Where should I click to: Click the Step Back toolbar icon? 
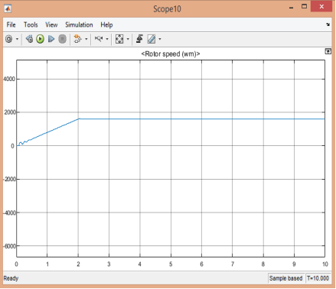click(29, 39)
